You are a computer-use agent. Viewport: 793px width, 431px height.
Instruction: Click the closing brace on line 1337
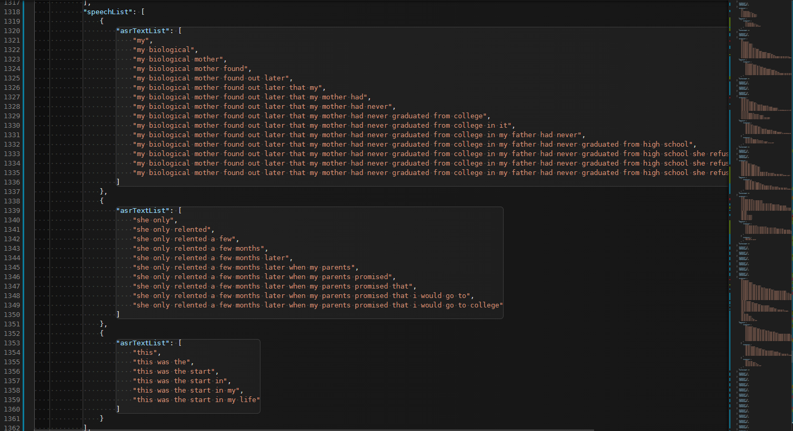[x=100, y=191]
